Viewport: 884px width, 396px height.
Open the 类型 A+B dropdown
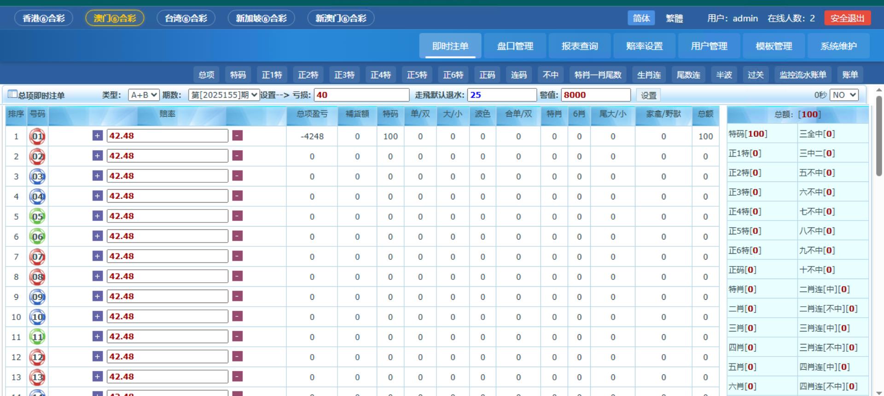(144, 95)
